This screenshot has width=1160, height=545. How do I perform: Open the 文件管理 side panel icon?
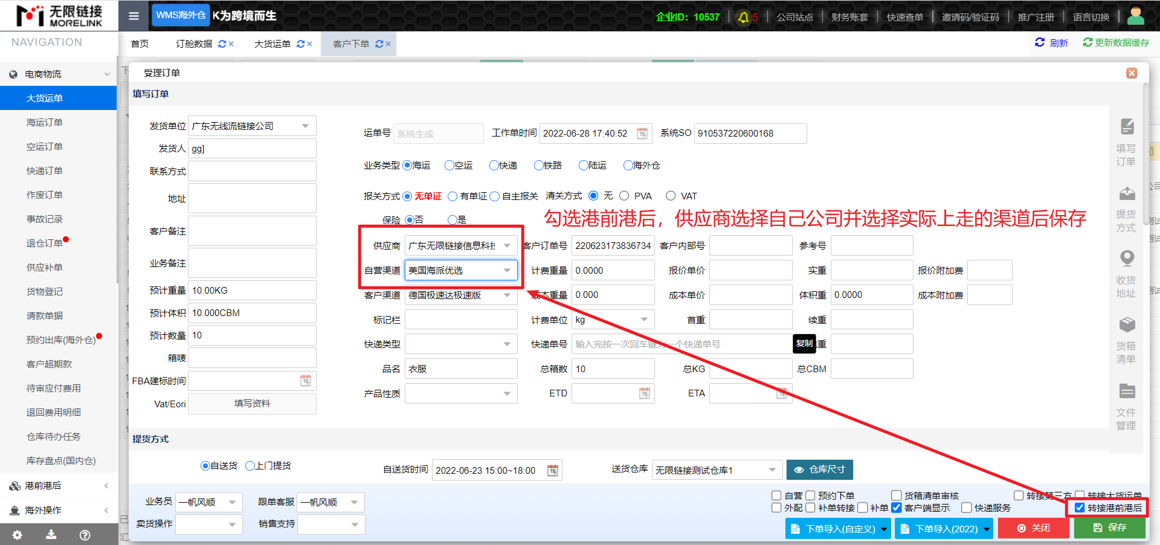click(x=1126, y=392)
